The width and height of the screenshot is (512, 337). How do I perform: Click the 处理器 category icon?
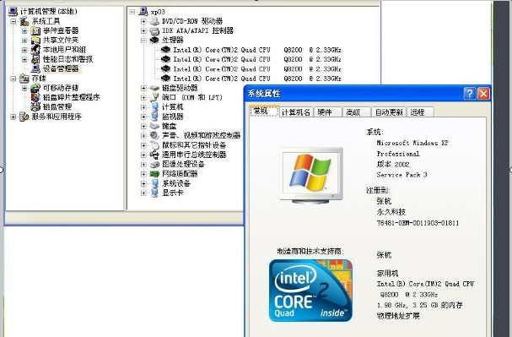[154, 41]
